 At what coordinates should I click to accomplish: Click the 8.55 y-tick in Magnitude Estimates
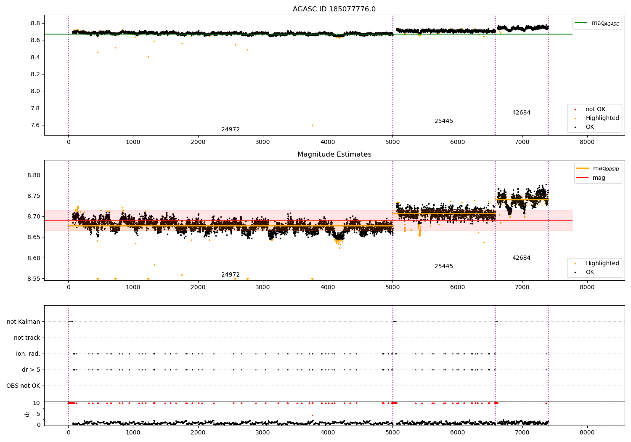click(x=34, y=279)
